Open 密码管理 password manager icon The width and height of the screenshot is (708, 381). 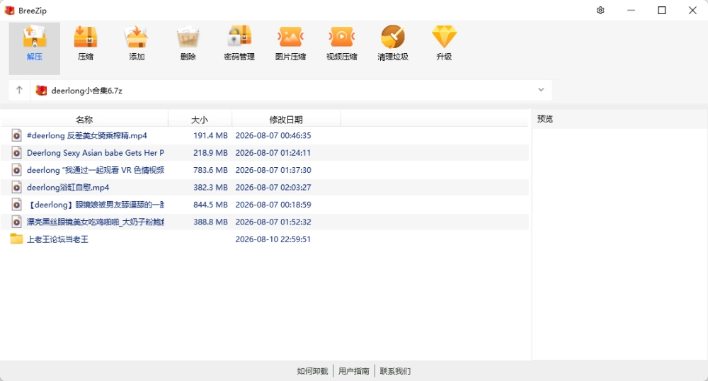(x=239, y=37)
